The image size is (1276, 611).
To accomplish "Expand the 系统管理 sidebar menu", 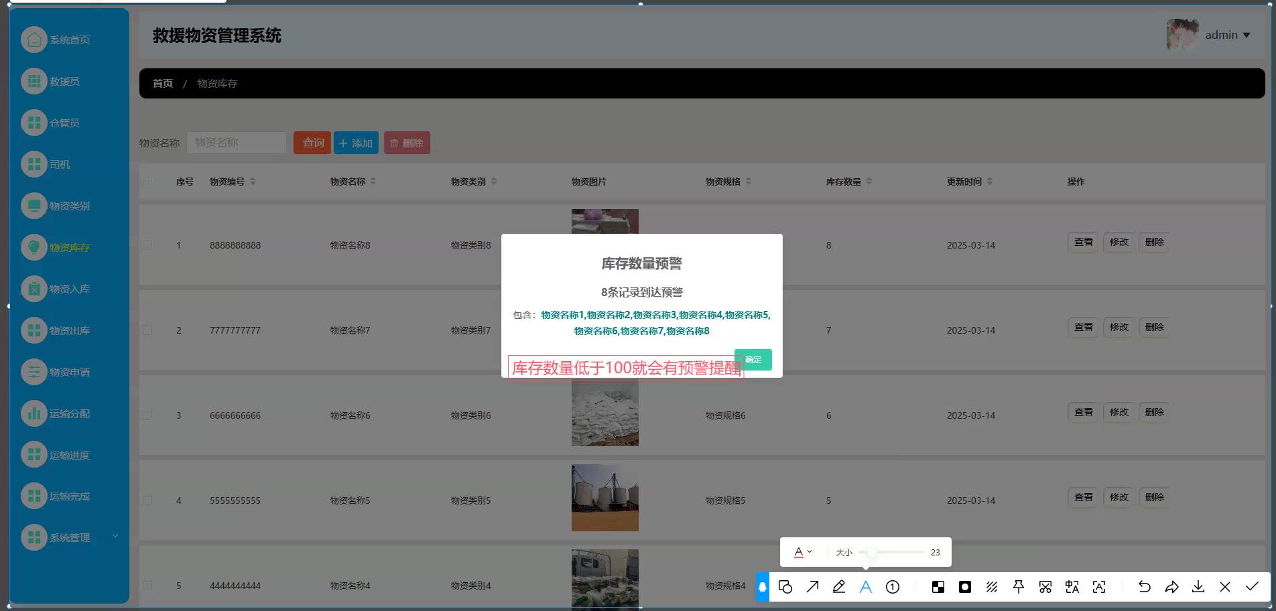I will 69,537.
